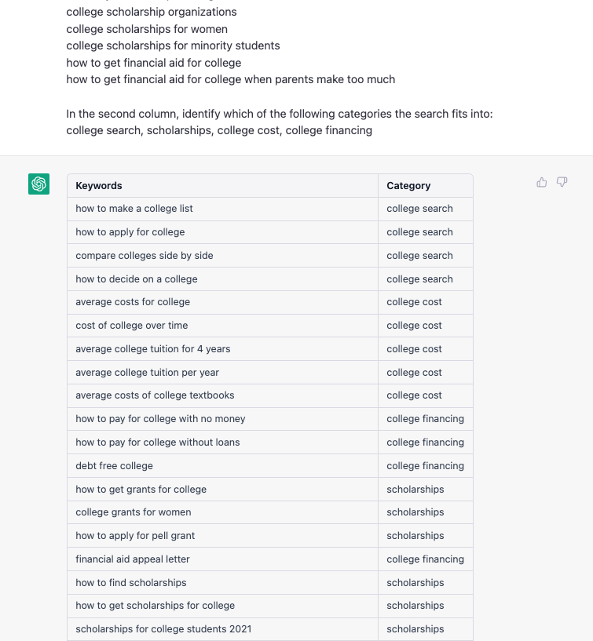Click 'college financing' category beside debt free college
593x641 pixels.
(x=426, y=465)
